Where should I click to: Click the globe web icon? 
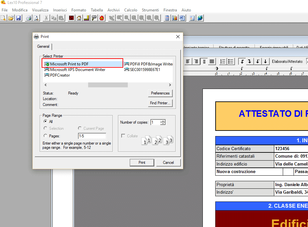click(200, 18)
